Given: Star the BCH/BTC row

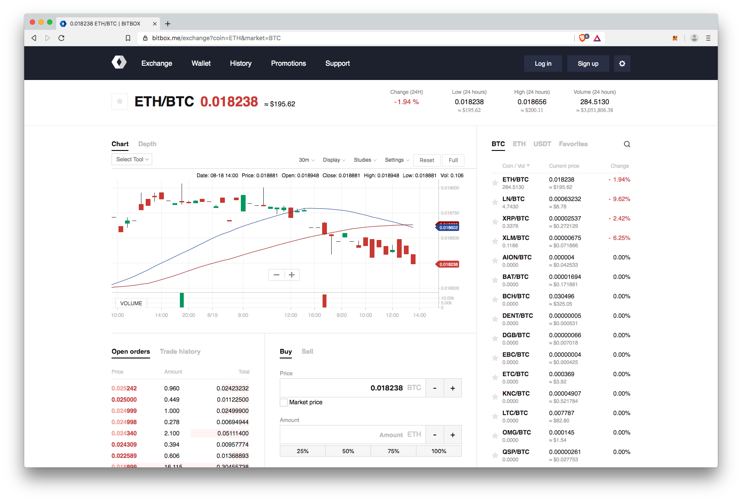Looking at the screenshot, I should (x=495, y=300).
